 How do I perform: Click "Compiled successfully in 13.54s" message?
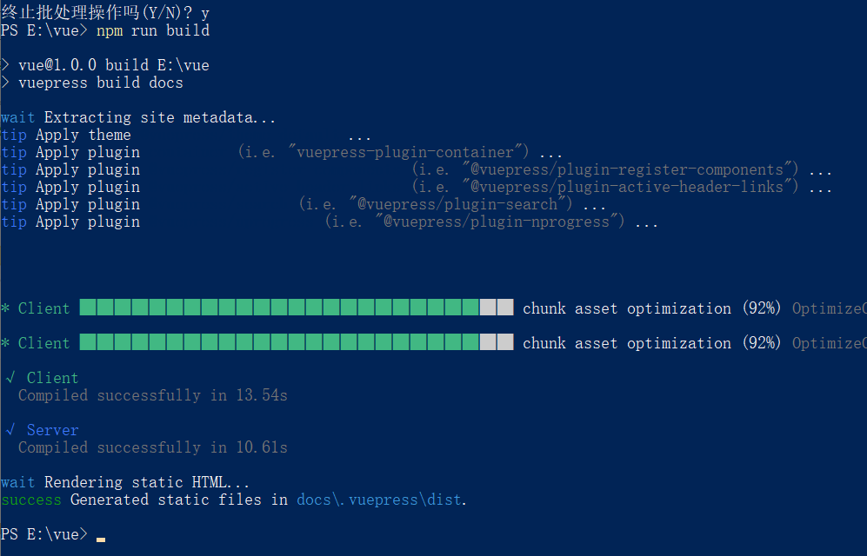coord(152,395)
